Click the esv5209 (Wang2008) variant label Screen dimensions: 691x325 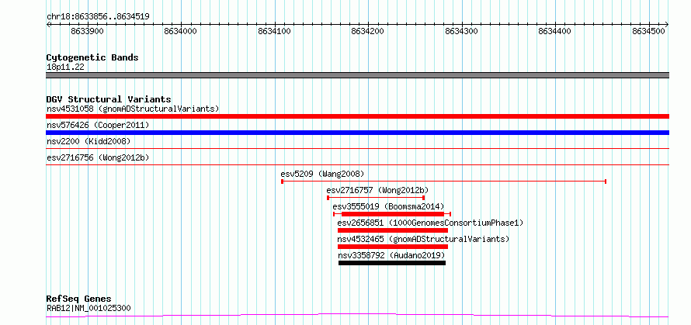point(322,174)
